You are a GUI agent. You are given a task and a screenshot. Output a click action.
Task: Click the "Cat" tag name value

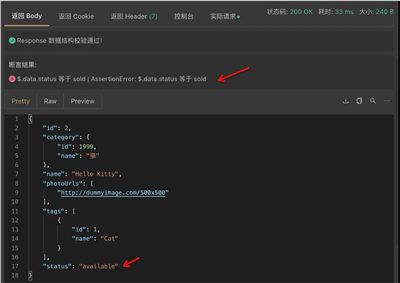point(109,238)
